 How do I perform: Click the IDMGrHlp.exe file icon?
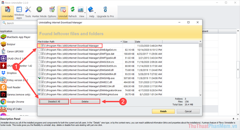tap(39, 78)
